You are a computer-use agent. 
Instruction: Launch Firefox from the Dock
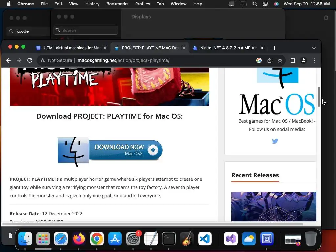79,239
